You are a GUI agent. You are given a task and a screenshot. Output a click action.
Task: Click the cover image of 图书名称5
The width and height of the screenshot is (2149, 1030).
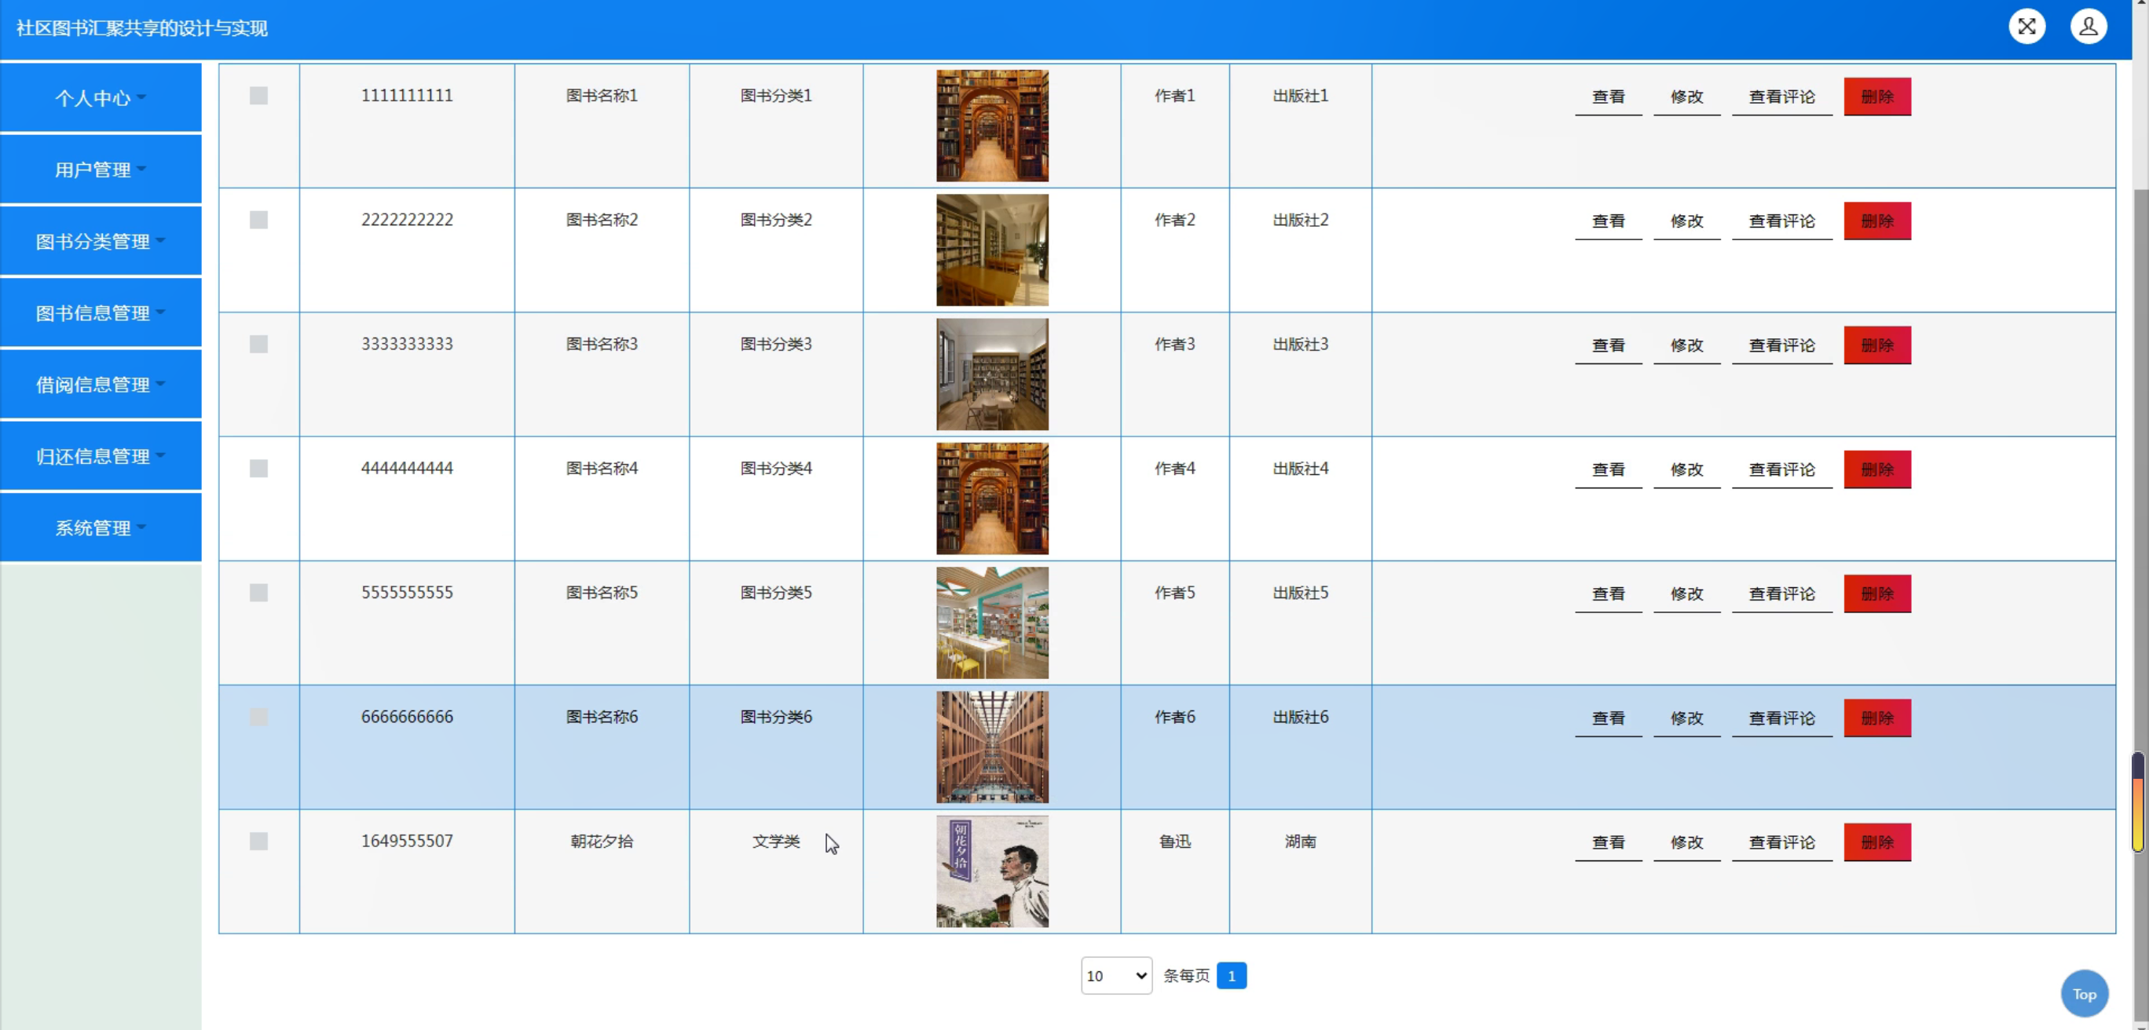pos(992,623)
